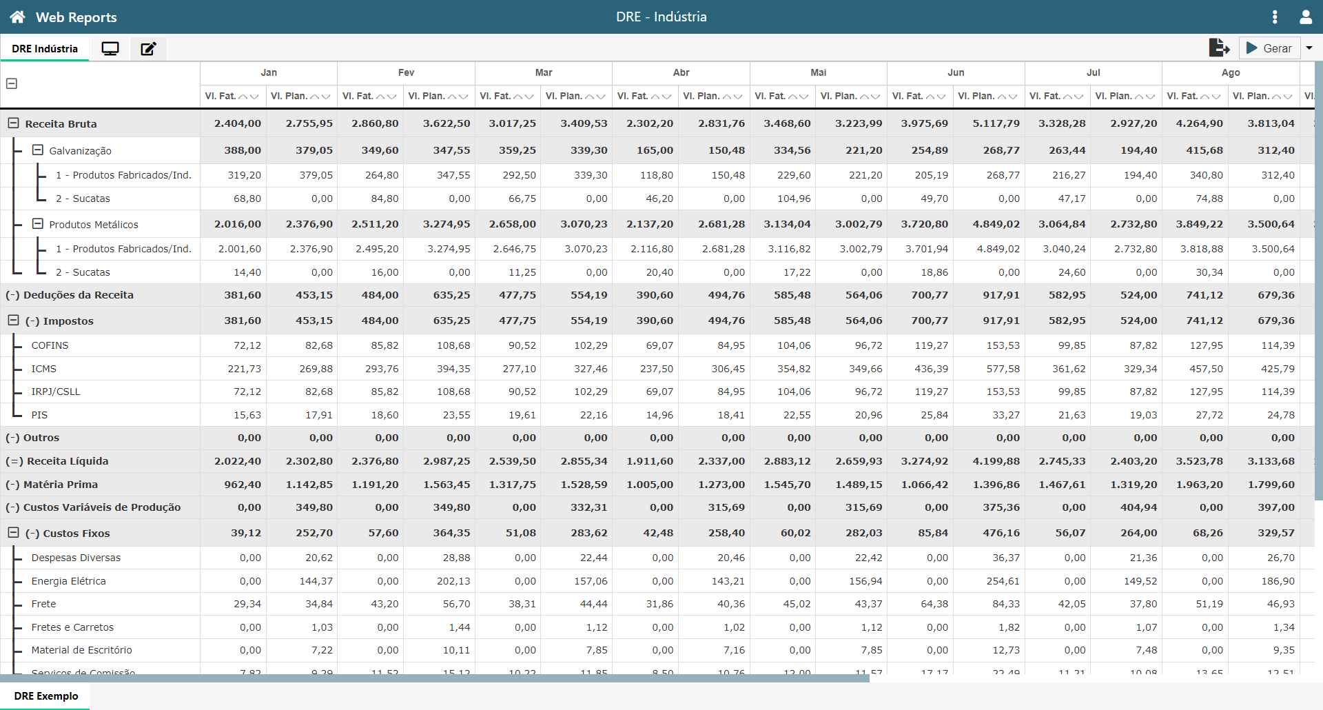Collapse all rows with header minus box
Viewport: 1323px width, 710px height.
[x=12, y=83]
